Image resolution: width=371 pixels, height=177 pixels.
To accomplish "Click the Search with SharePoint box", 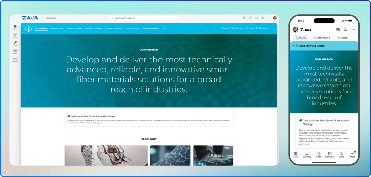I will pos(144,18).
